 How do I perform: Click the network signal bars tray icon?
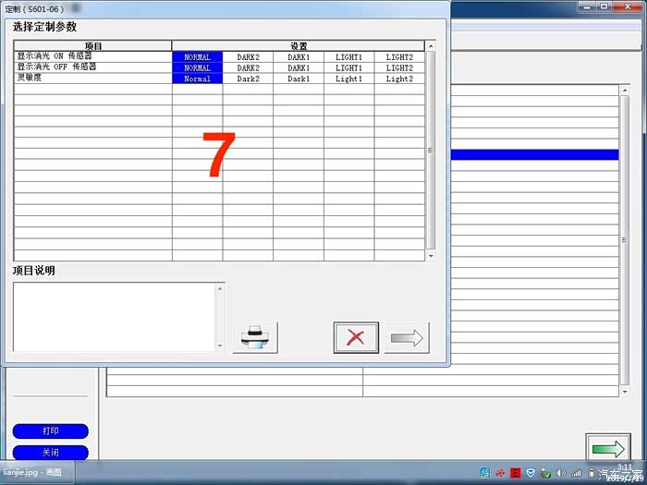click(576, 473)
